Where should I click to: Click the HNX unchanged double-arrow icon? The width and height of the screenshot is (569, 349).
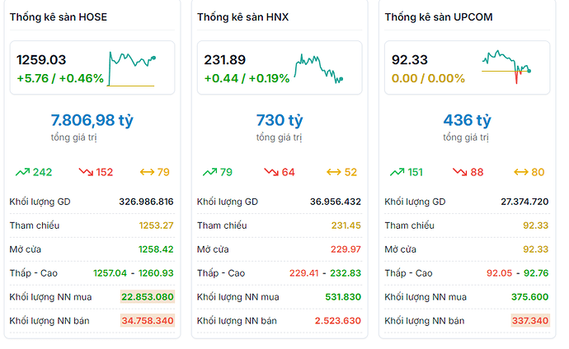coord(334,172)
